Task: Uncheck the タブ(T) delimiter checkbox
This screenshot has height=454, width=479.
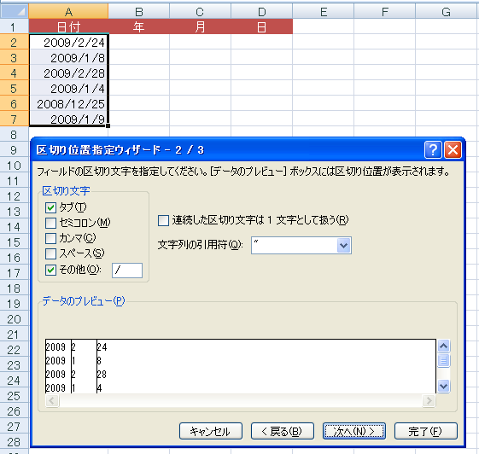Action: (x=50, y=207)
